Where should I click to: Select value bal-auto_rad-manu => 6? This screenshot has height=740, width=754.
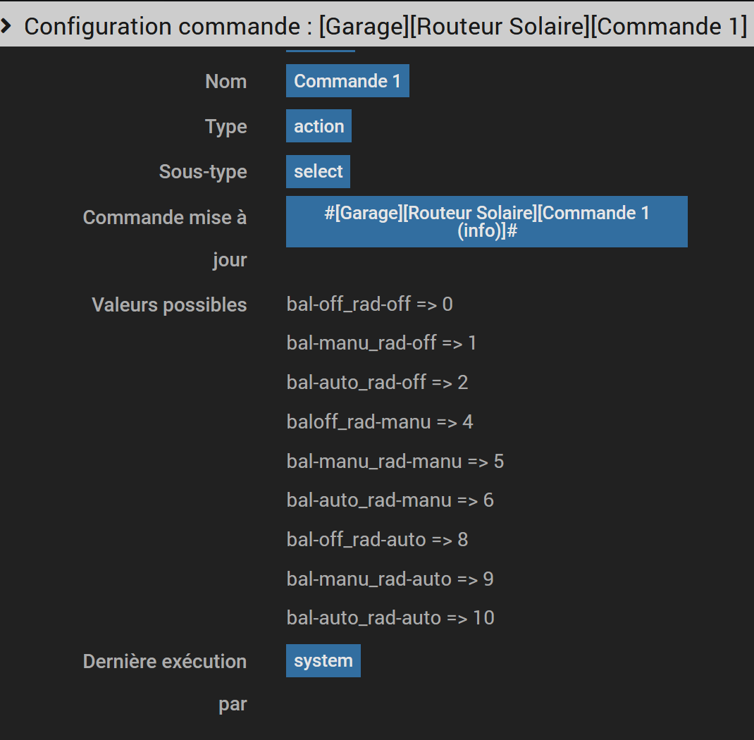pos(390,500)
